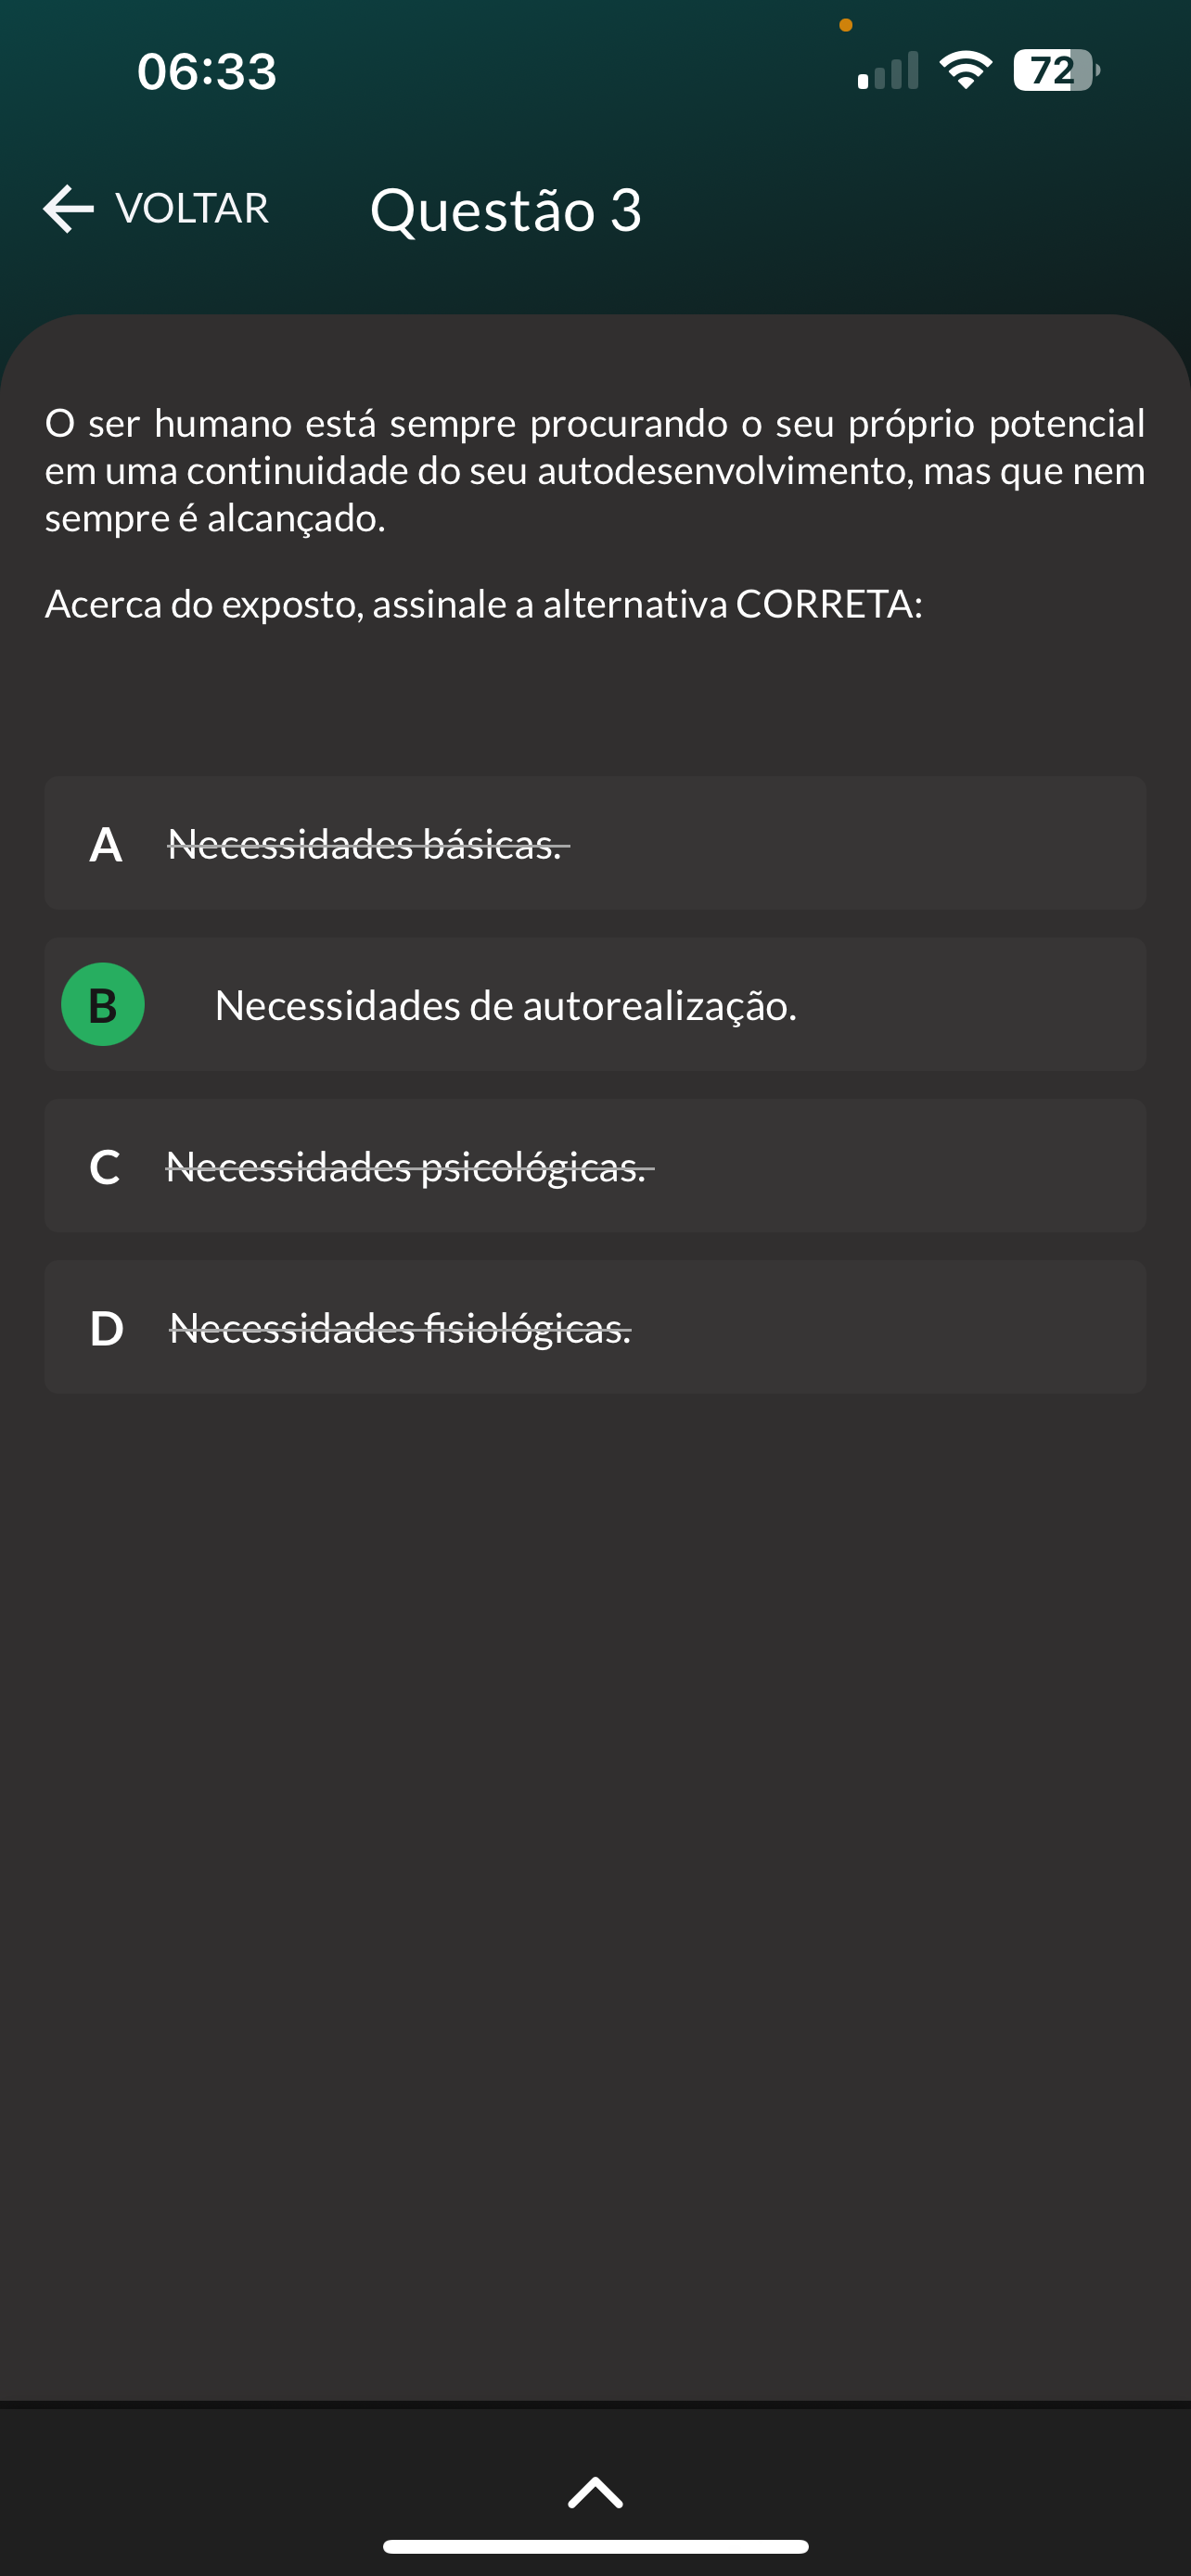Choose option D letter marker

pyautogui.click(x=107, y=1329)
